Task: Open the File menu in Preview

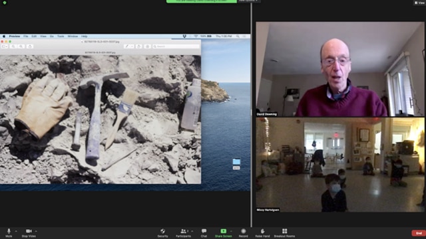Action: (x=25, y=36)
